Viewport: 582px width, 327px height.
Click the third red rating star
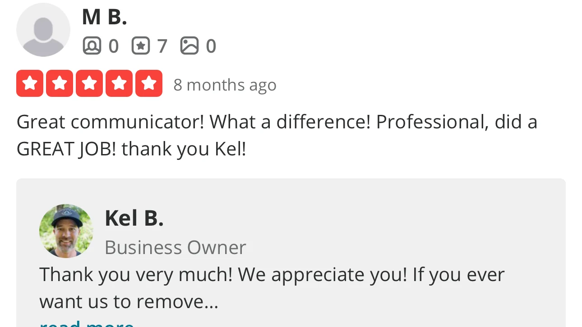[89, 83]
